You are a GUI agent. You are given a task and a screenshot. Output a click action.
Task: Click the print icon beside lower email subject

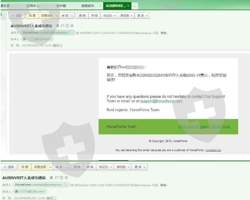[66, 178]
